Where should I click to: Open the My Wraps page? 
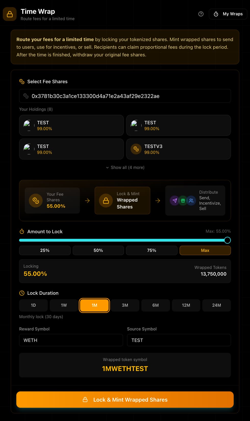pyautogui.click(x=228, y=14)
